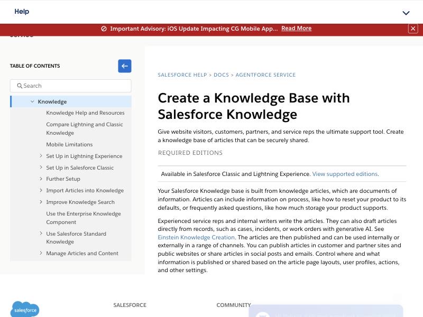Go to the Agentforce Service breadcrumb
The width and height of the screenshot is (423, 317).
tap(265, 75)
